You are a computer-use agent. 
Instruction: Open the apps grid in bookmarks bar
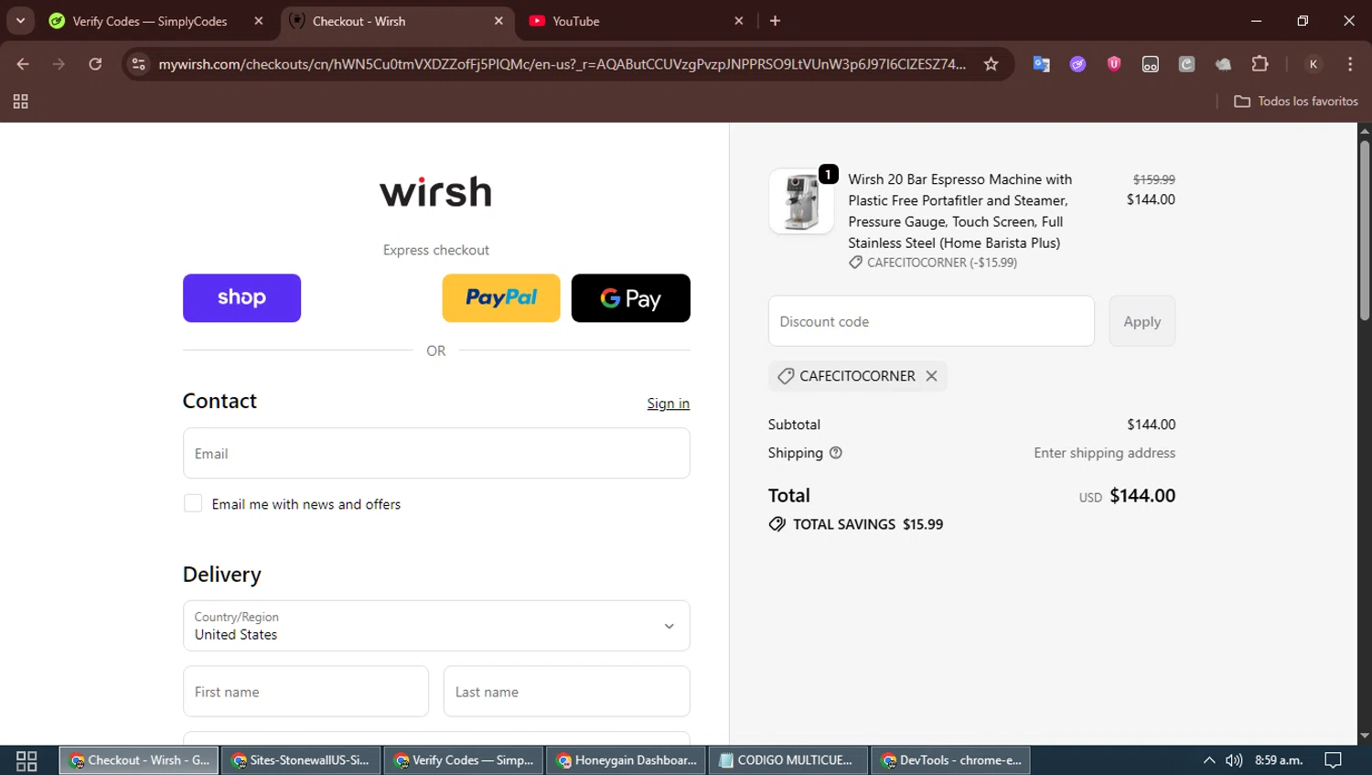[20, 102]
